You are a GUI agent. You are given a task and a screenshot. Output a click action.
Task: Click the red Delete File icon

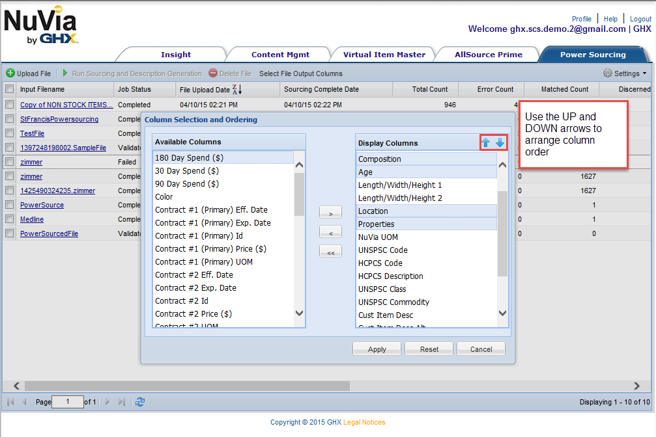click(213, 73)
